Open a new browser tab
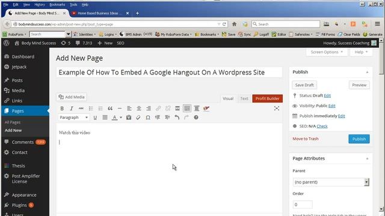Viewport: 385px width, 216px height. (x=138, y=13)
